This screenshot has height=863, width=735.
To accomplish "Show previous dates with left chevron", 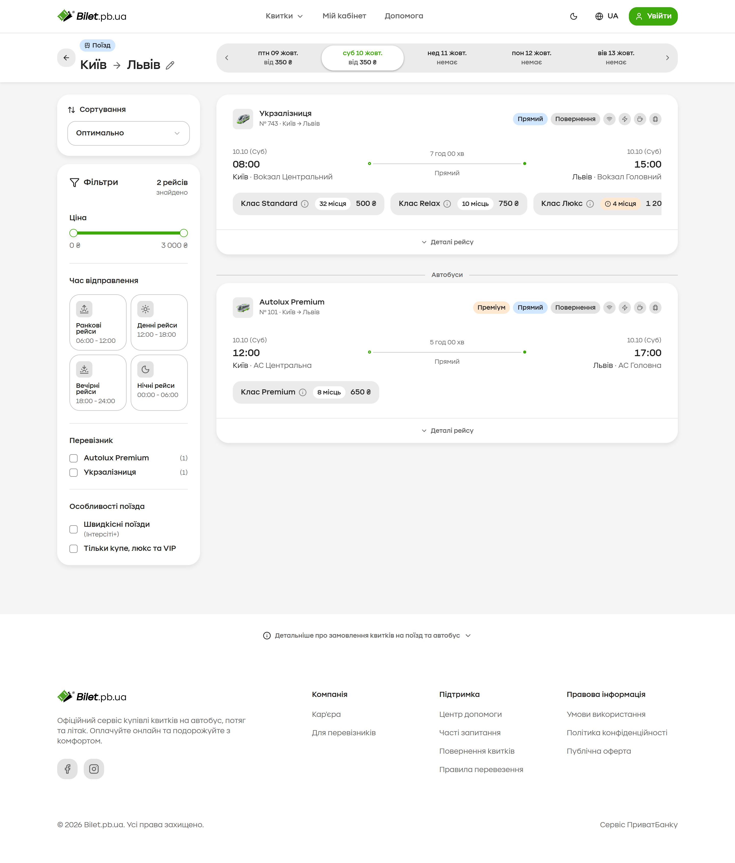I will [x=227, y=58].
